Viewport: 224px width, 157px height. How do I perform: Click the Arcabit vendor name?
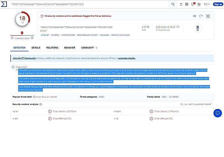pos(117,111)
